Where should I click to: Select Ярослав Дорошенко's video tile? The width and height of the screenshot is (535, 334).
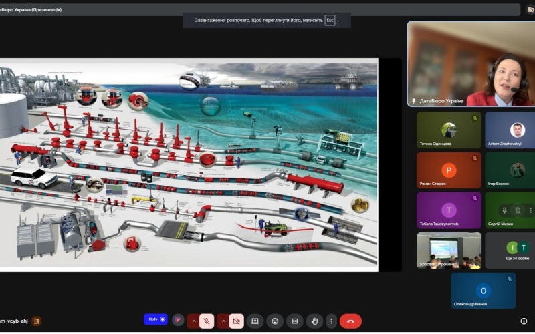[449, 251]
